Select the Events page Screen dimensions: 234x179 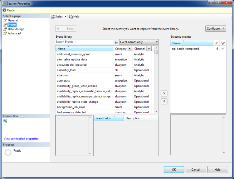tap(12, 25)
